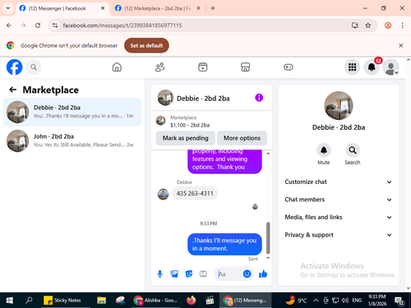The width and height of the screenshot is (411, 308).
Task: Open the Friends icon
Action: click(159, 67)
